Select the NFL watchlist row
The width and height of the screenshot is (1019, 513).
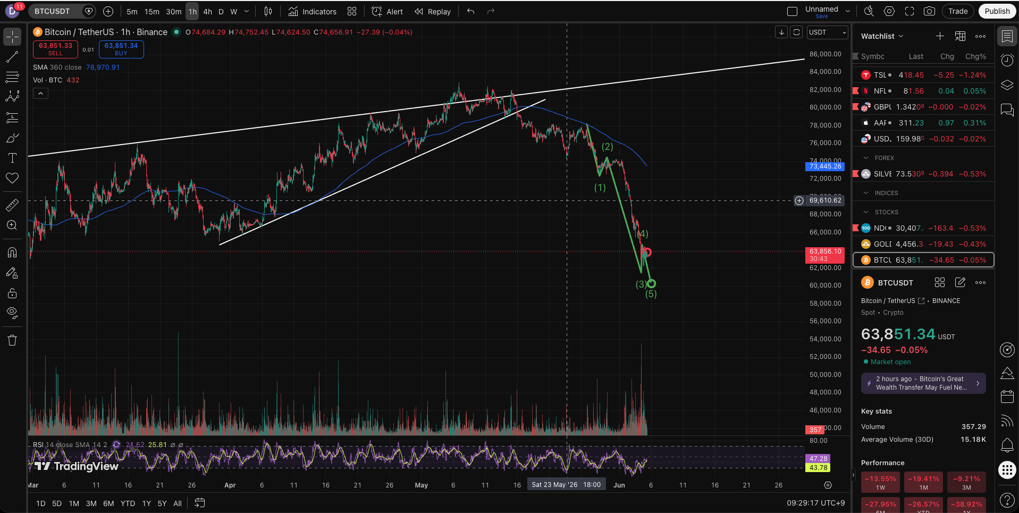click(923, 91)
